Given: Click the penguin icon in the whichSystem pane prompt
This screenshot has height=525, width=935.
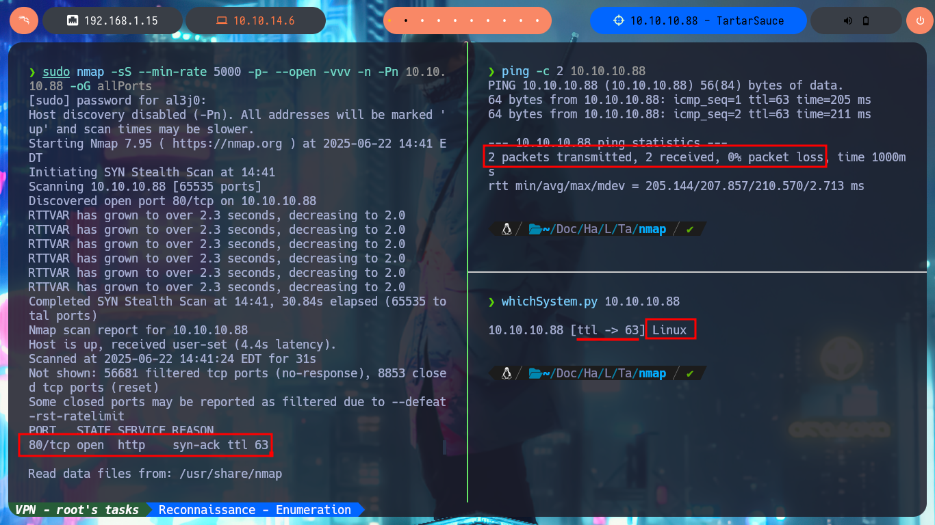Looking at the screenshot, I should coord(507,373).
